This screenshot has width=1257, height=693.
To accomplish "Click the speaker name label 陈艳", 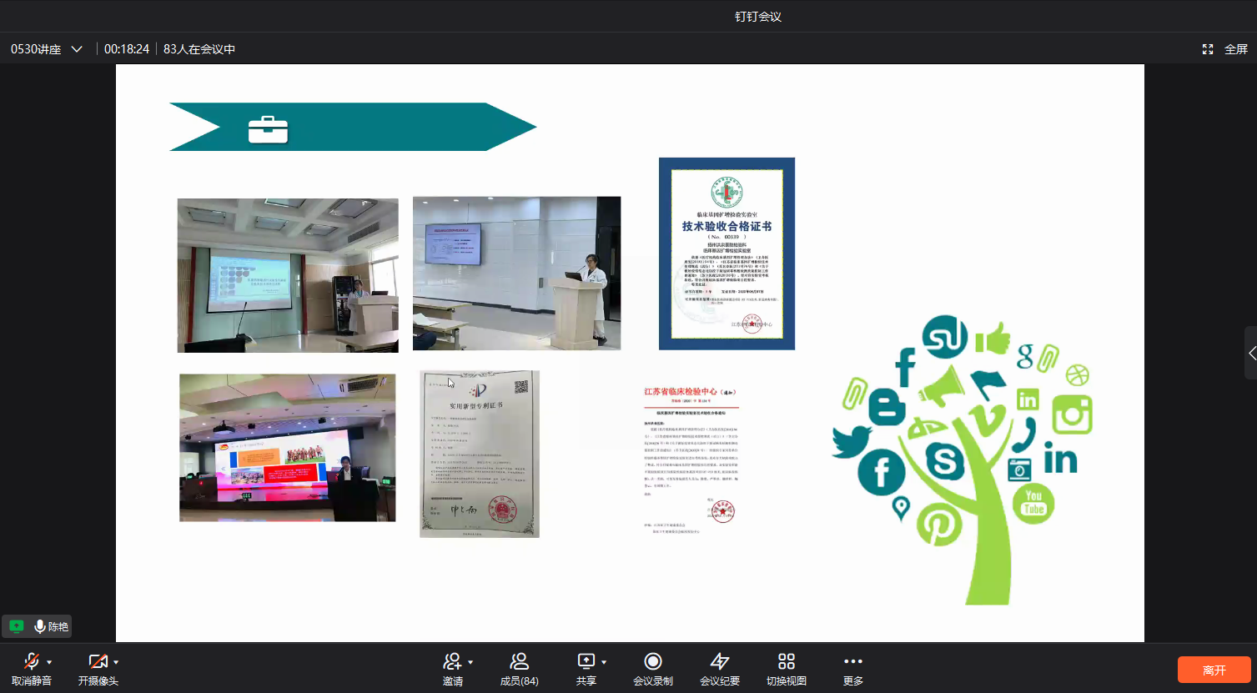I will pyautogui.click(x=58, y=626).
